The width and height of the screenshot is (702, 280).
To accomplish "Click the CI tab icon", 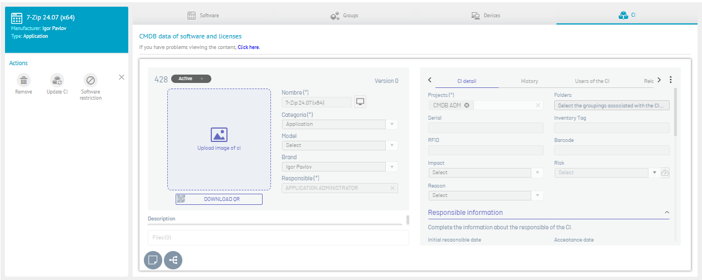I will coord(623,16).
